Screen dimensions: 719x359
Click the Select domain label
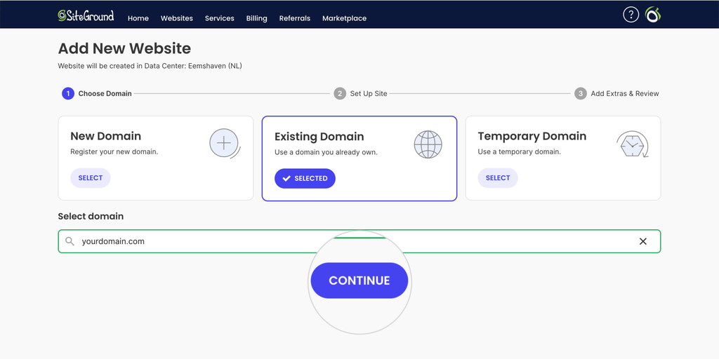[x=91, y=216]
